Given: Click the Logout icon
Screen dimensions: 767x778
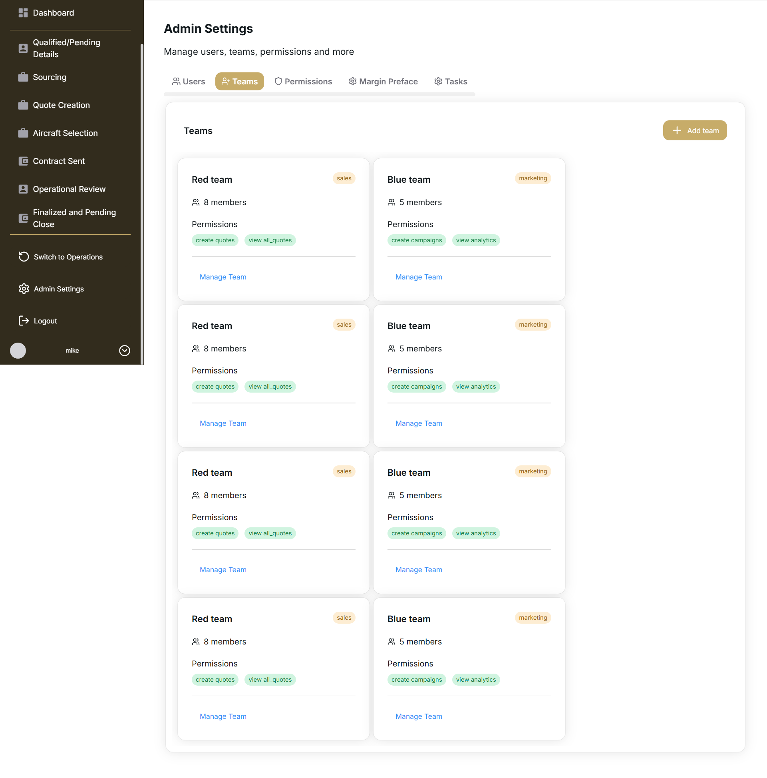Looking at the screenshot, I should pos(23,321).
